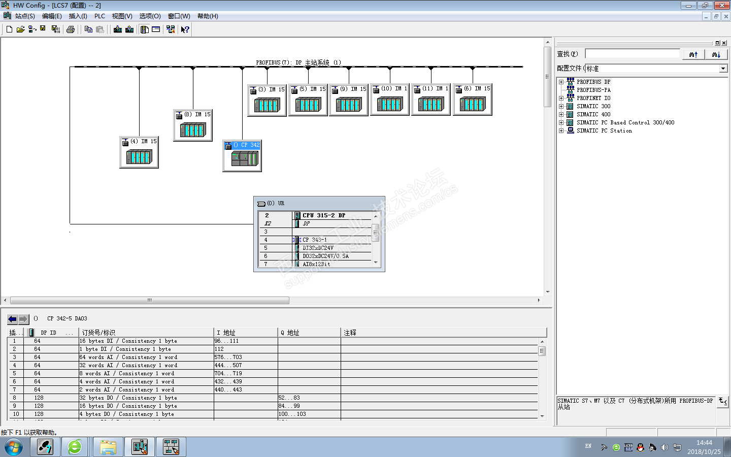
Task: Click the Paste toolbar icon
Action: point(100,29)
